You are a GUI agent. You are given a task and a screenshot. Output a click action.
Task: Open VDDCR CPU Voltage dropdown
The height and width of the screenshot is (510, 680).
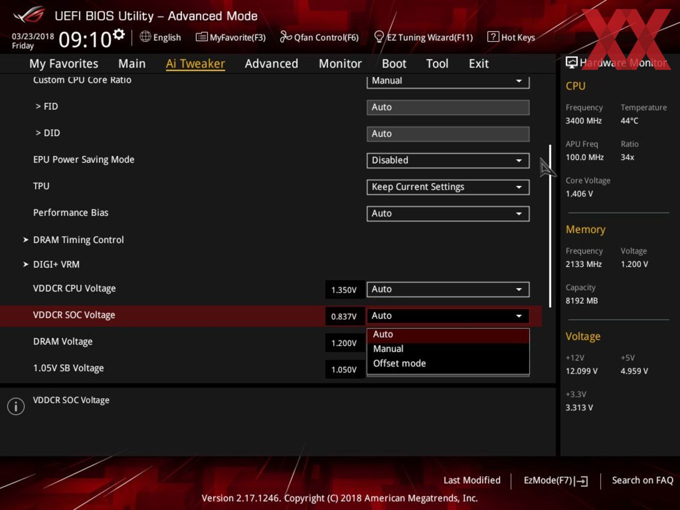448,289
